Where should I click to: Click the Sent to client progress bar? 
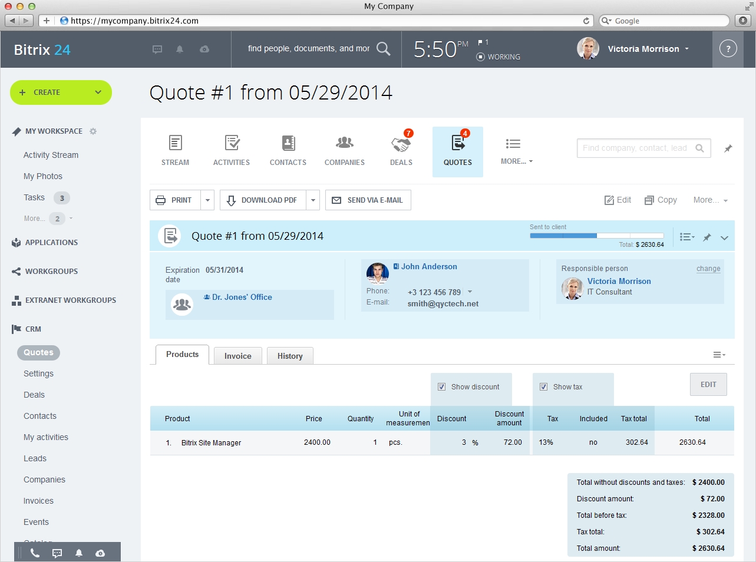595,235
